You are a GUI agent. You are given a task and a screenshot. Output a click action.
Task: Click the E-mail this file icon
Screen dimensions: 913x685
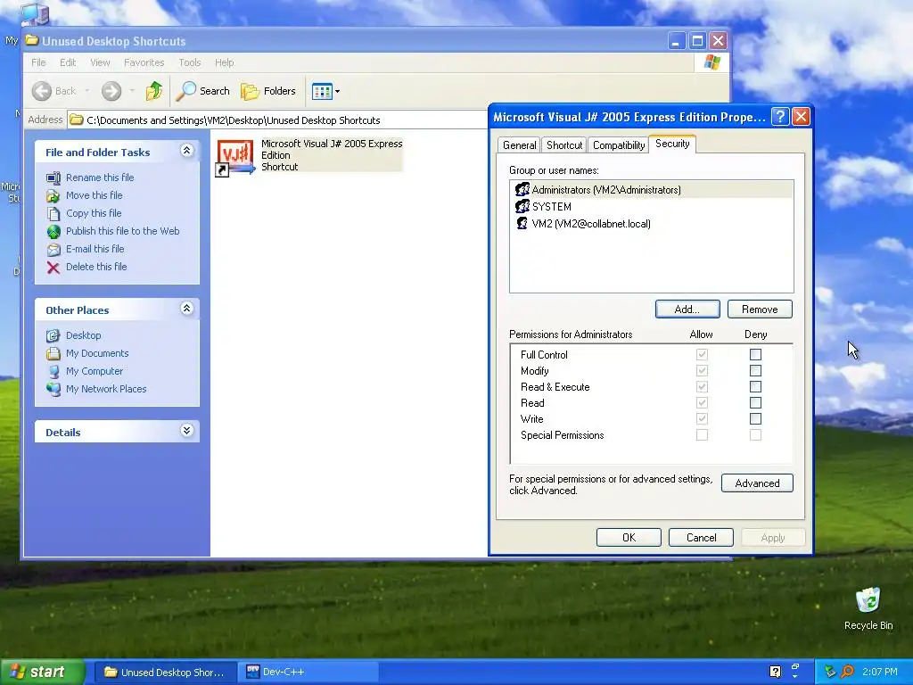click(53, 250)
